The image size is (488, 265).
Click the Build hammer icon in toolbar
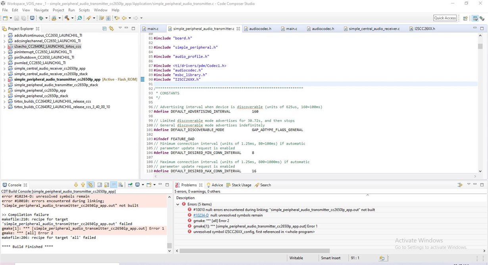coord(67,18)
